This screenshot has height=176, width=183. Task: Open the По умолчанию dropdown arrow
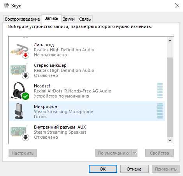point(135,153)
